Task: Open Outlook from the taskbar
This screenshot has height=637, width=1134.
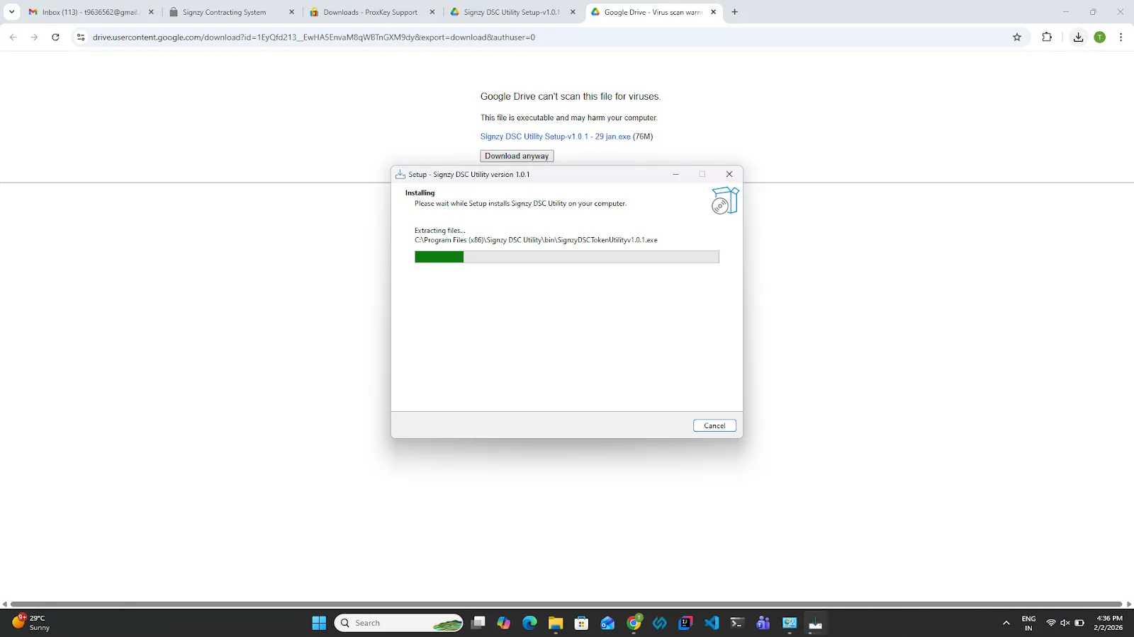Action: (x=607, y=623)
